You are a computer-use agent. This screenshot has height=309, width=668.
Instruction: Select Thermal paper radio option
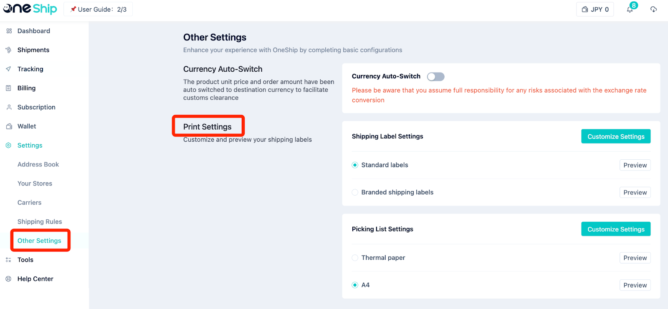tap(355, 258)
